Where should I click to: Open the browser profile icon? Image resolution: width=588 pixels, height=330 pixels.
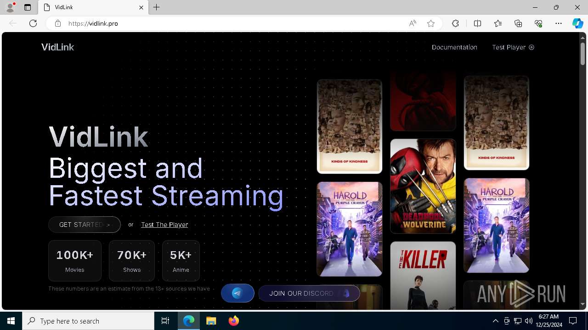10,7
